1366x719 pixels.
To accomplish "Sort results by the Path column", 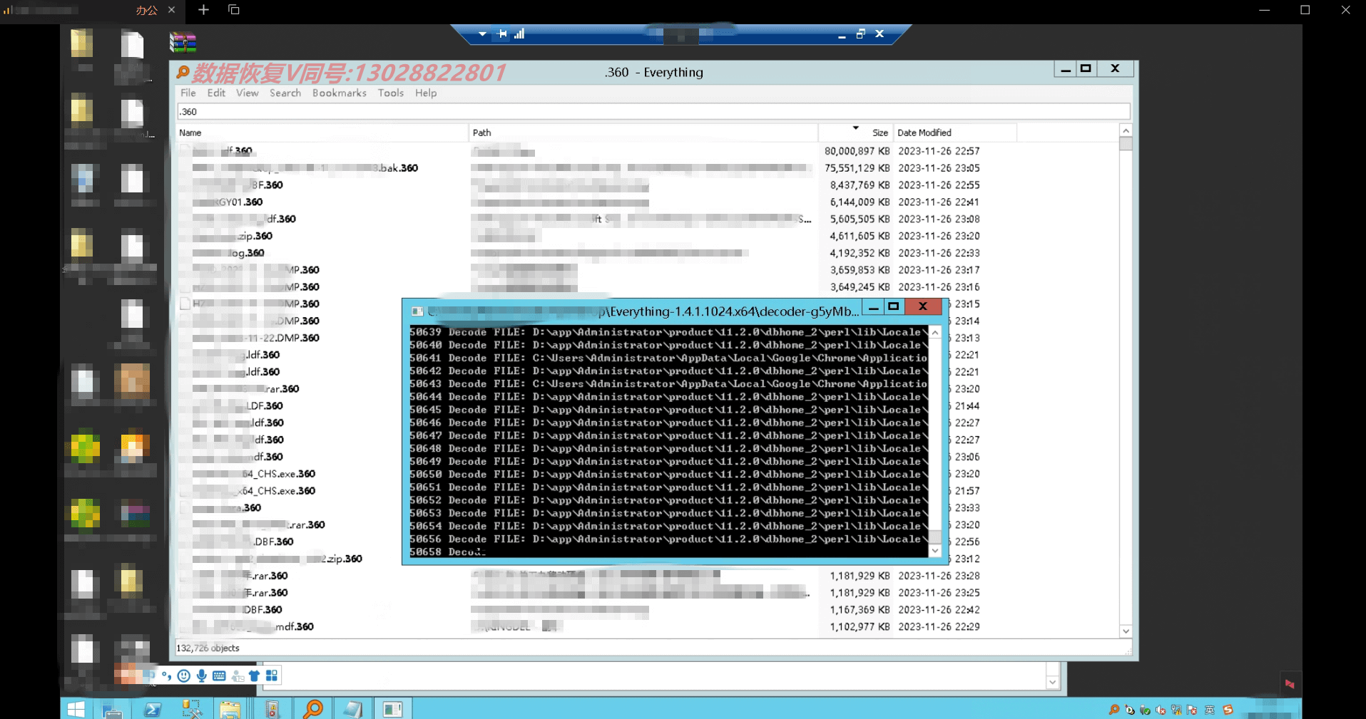I will (643, 133).
